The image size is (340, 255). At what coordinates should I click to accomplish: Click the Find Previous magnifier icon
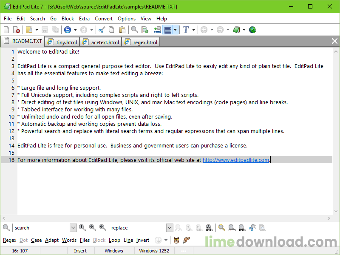[103, 228]
